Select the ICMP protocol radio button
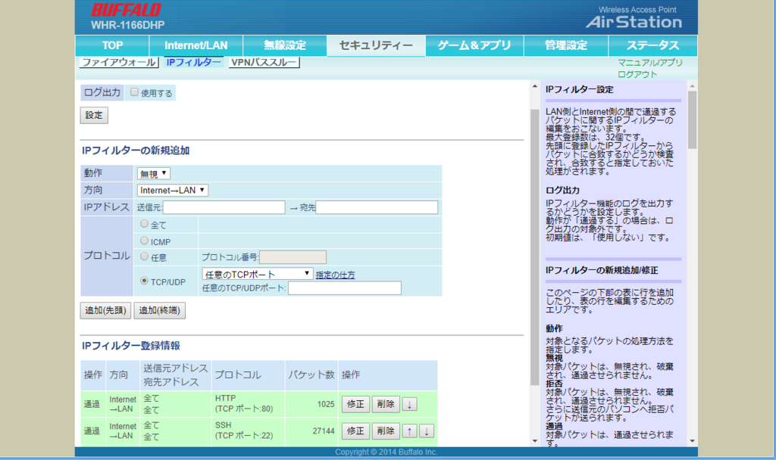This screenshot has width=776, height=460. [144, 241]
